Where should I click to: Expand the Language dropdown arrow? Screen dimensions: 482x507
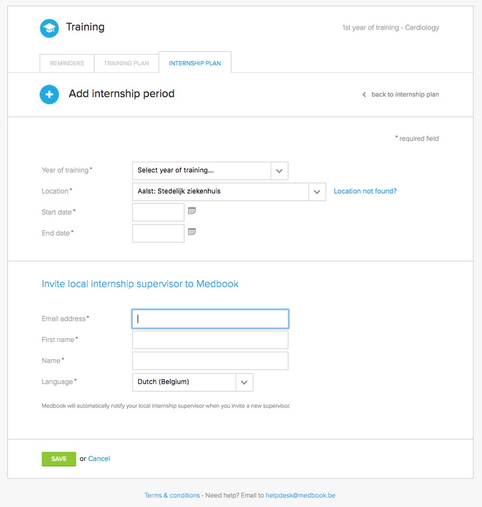(x=244, y=382)
